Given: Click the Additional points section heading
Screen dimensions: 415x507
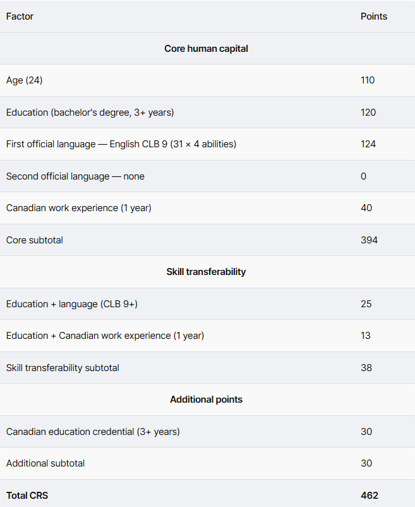Looking at the screenshot, I should [x=206, y=400].
